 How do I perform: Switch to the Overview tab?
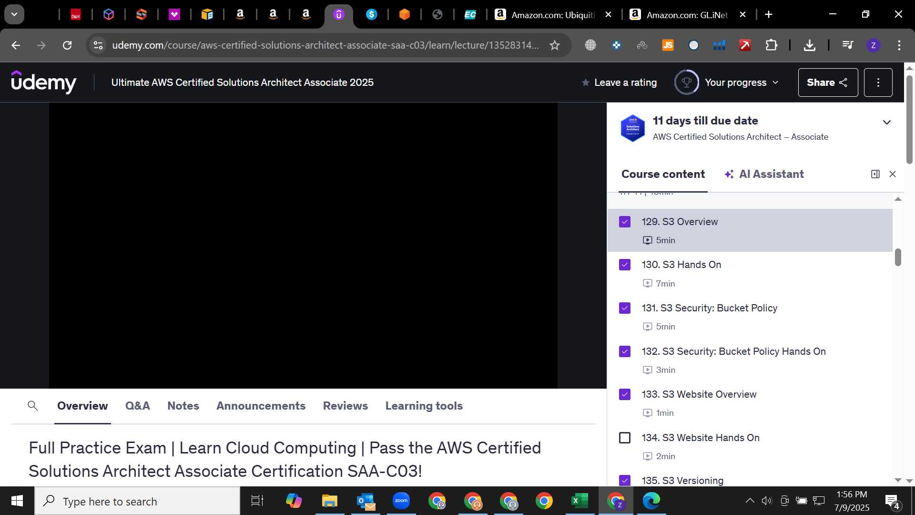coord(82,406)
